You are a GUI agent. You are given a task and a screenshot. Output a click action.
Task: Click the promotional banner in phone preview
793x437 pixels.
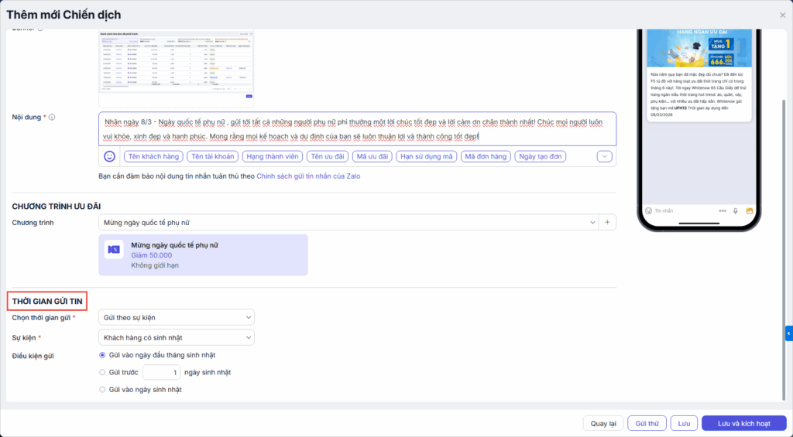(x=699, y=48)
